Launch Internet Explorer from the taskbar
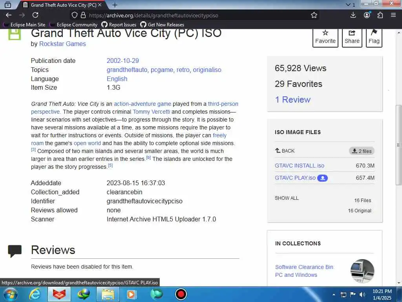This screenshot has width=402, height=302. (x=35, y=294)
